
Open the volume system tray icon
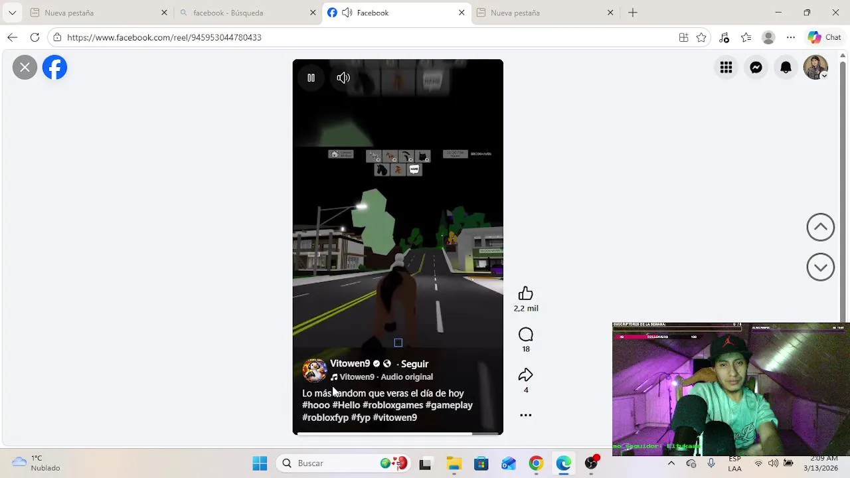tap(773, 463)
